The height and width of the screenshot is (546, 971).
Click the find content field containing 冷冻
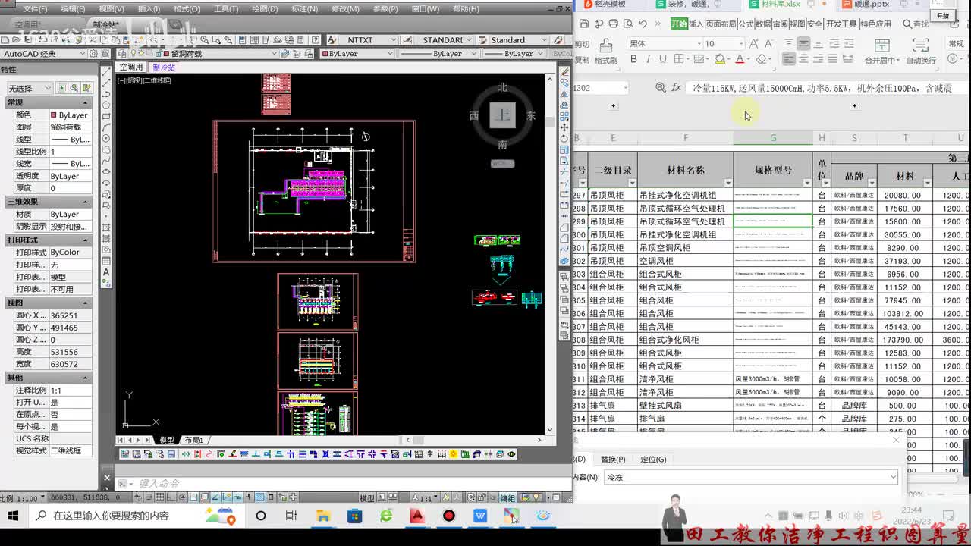coord(751,478)
